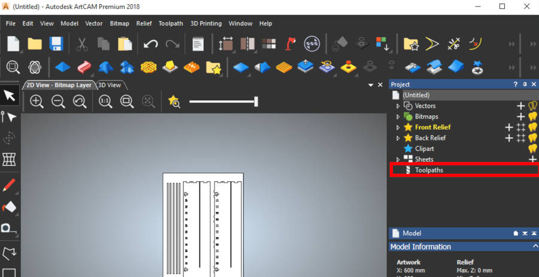Open the view tab list dropdown arrow

(x=371, y=85)
